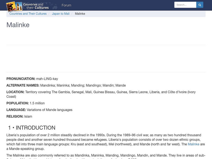Viewport: 212px width, 159px height.
Task: Click the RELIGION label
Action: click(x=15, y=116)
